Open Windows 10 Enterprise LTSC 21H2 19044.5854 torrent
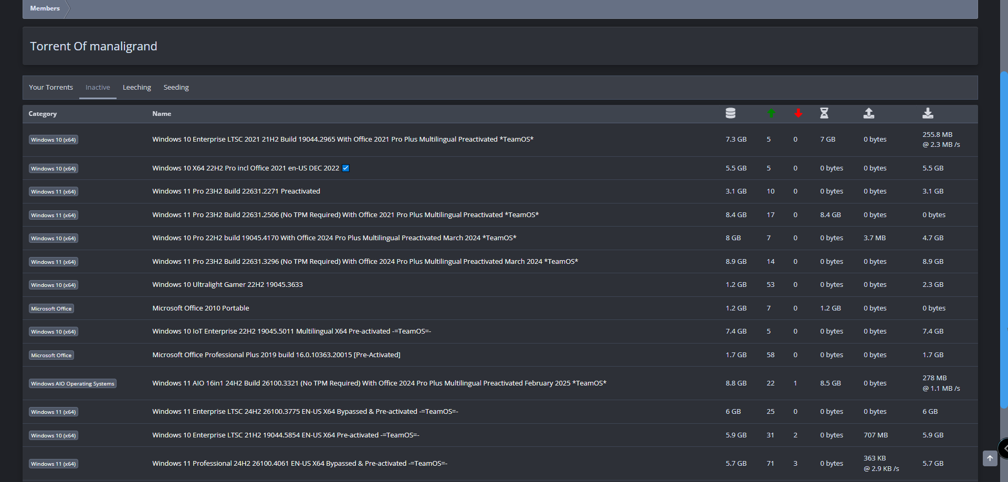 point(286,435)
